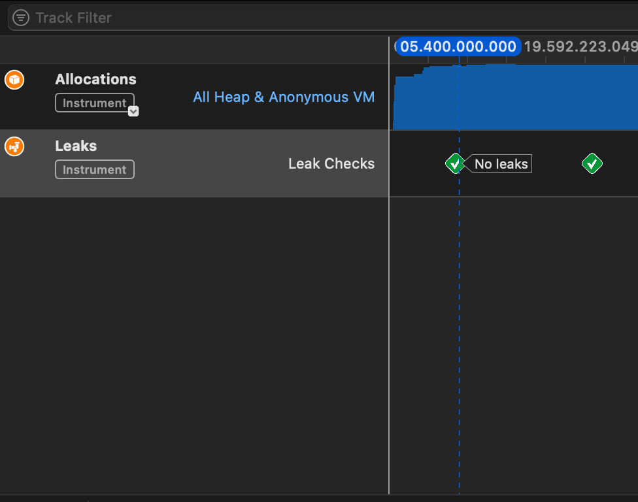This screenshot has height=502, width=638.
Task: Click the Allocations orange cube icon
Action: pos(14,80)
